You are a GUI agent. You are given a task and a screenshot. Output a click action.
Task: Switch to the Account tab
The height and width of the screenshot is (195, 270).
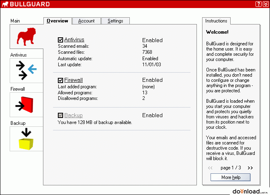(86, 21)
